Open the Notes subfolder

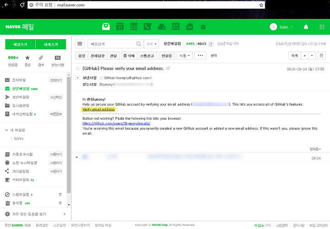pos(19,138)
